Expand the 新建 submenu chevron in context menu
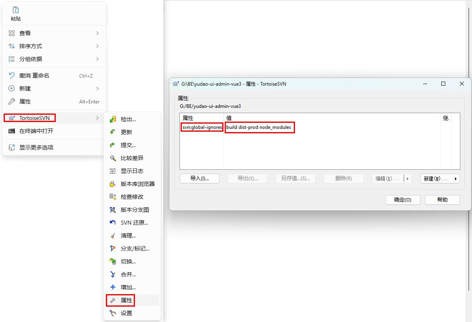472x322 pixels. 97,88
